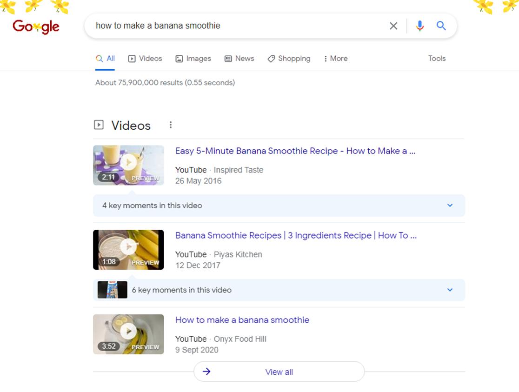519x392 pixels.
Task: Open Videos section three-dot options
Action: pos(171,125)
